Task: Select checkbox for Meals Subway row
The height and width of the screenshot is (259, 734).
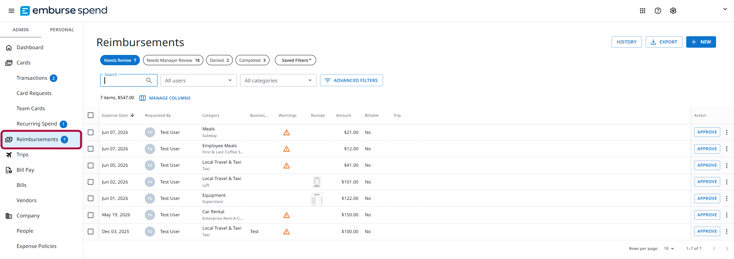Action: point(91,132)
